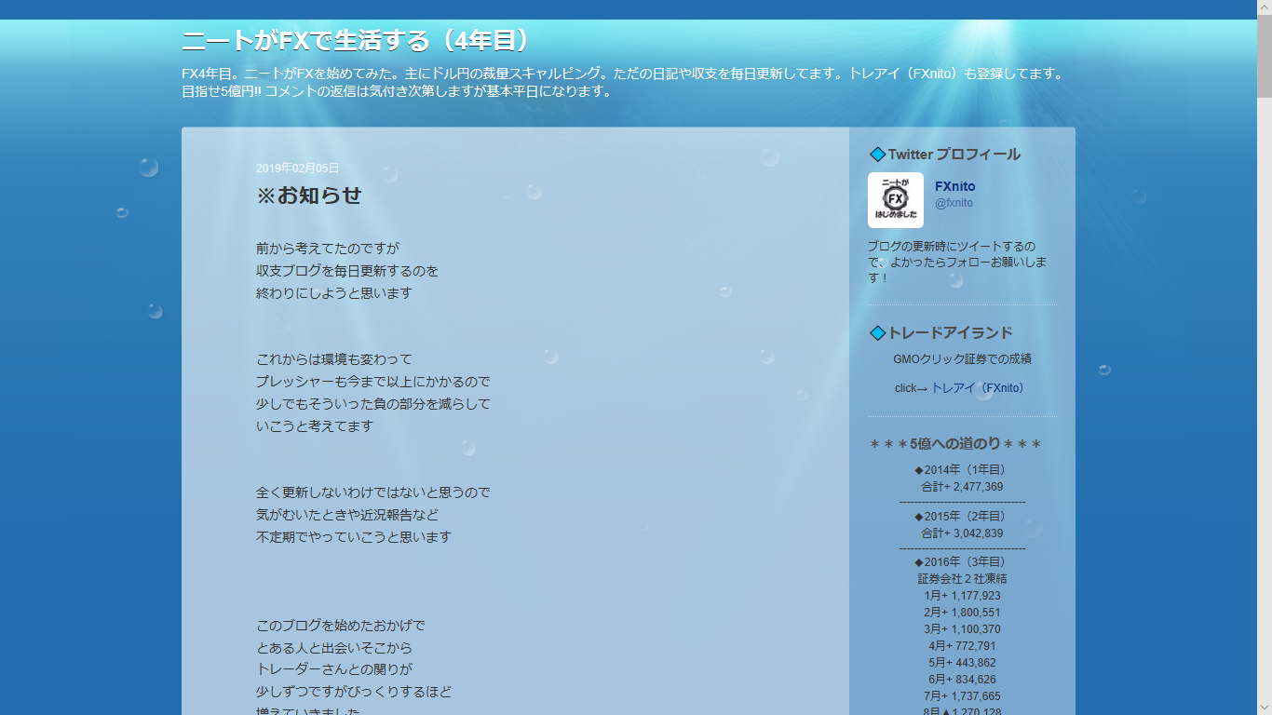Viewport: 1272px width, 715px height.
Task: Click the Twitter note beginning ブログの更新時にツイートするので
Action: point(957,263)
